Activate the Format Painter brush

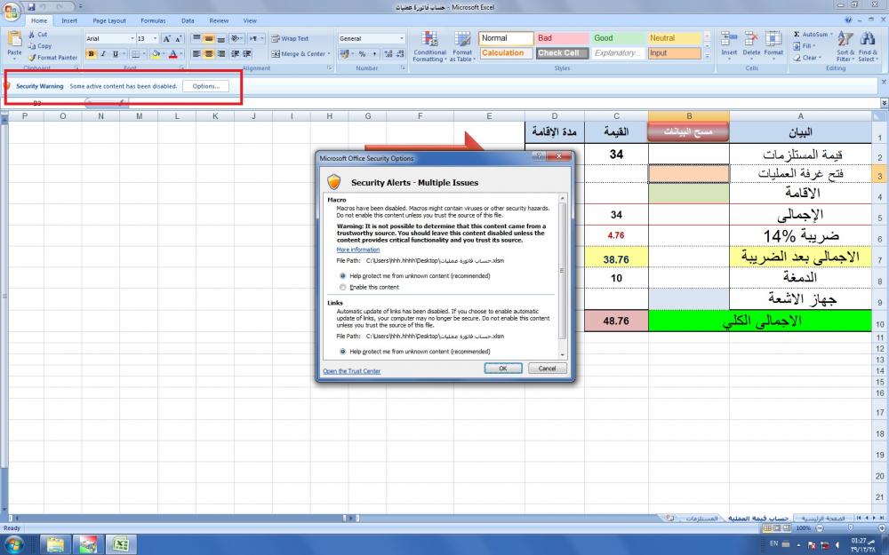tap(32, 57)
